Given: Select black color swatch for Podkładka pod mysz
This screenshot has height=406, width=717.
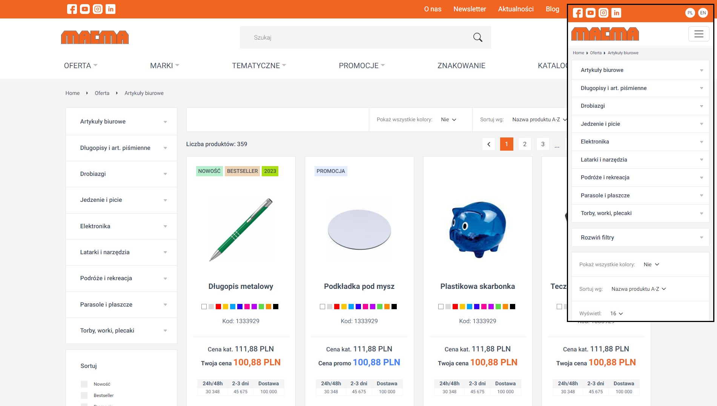Looking at the screenshot, I should (394, 307).
